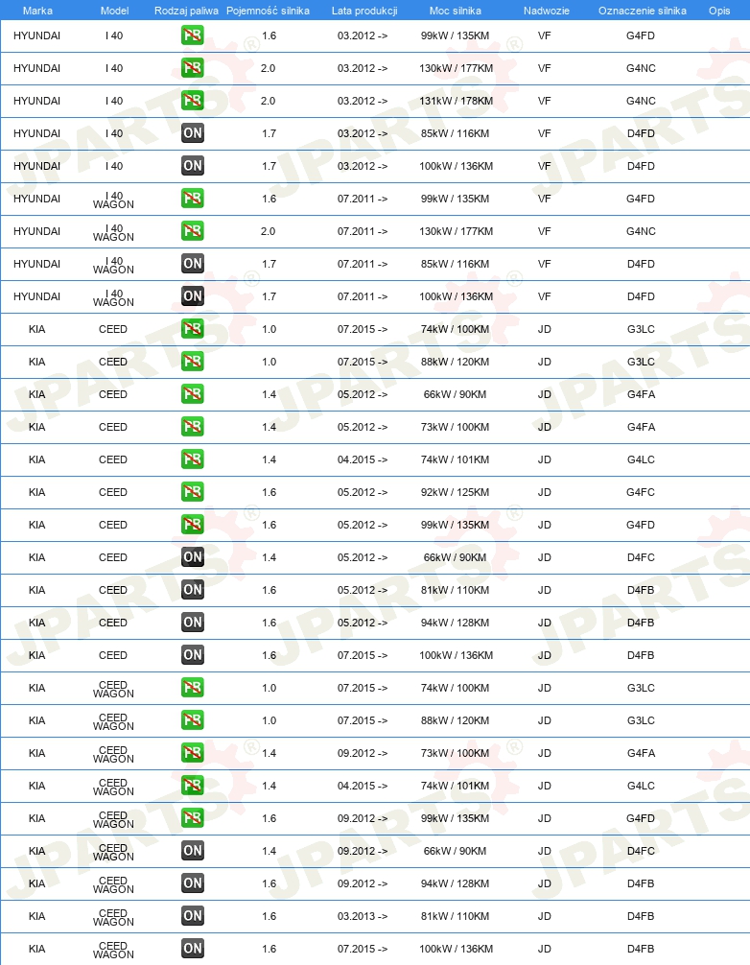Click the Opis column header

pyautogui.click(x=719, y=11)
